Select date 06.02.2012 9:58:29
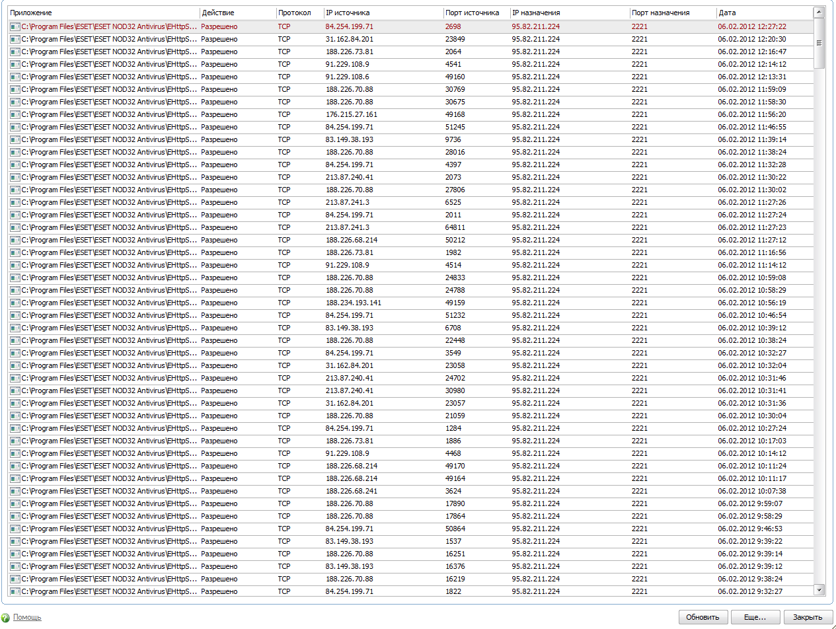The height and width of the screenshot is (629, 836). click(x=750, y=517)
